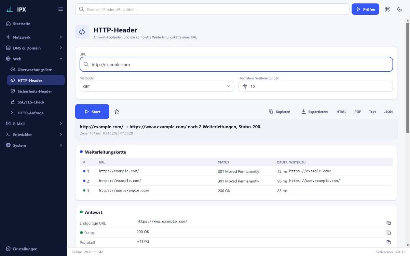
Task: Click the lock icon of SSL/TLS-Check
Action: [x=13, y=102]
